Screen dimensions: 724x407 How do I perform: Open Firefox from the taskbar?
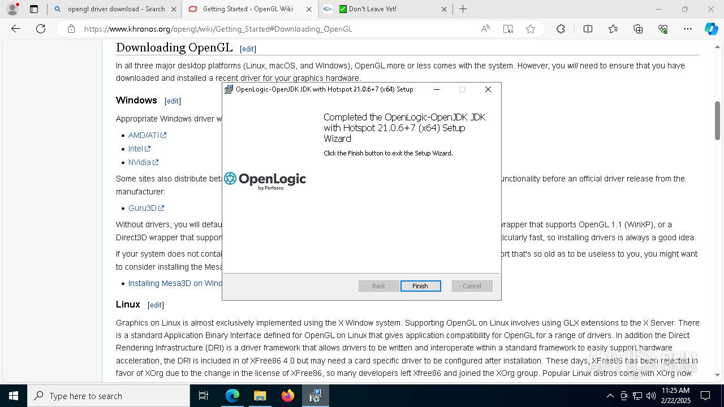[288, 396]
